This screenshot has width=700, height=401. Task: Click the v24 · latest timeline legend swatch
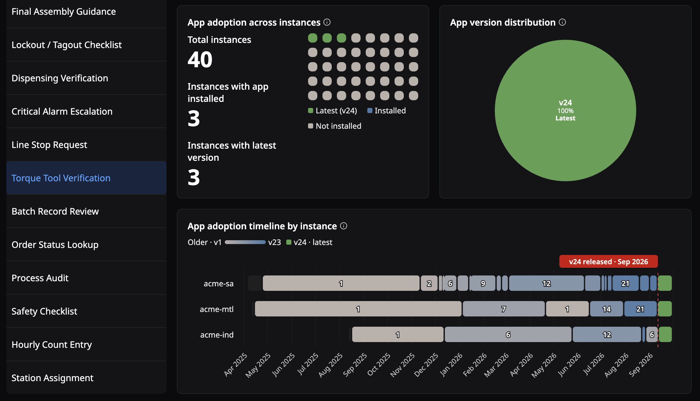pos(289,242)
